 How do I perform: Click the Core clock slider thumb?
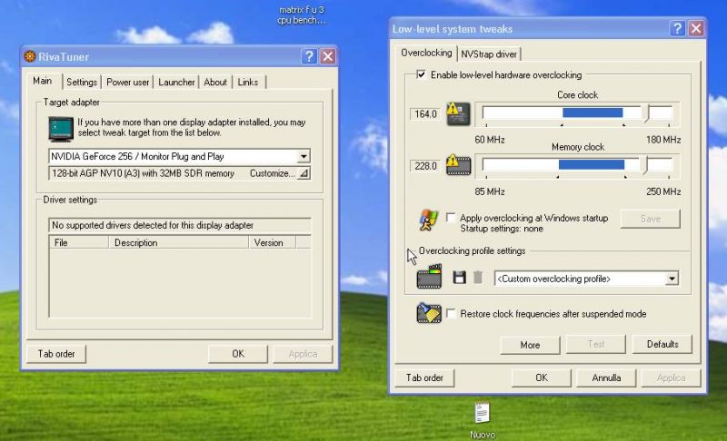coord(647,113)
